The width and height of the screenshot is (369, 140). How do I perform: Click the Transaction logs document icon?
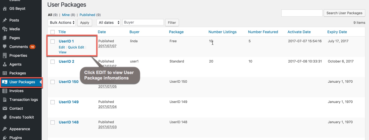pos(4,100)
